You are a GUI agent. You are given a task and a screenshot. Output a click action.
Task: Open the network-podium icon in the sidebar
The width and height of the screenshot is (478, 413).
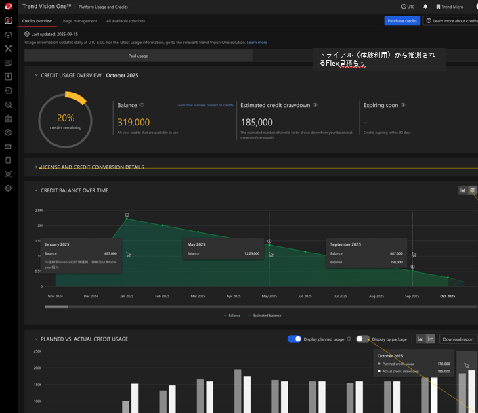point(8,118)
